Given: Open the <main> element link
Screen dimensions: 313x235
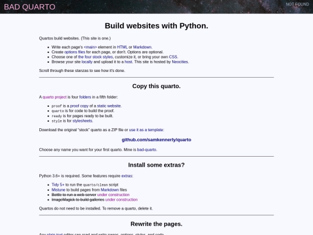Looking at the screenshot, I should [x=90, y=47].
